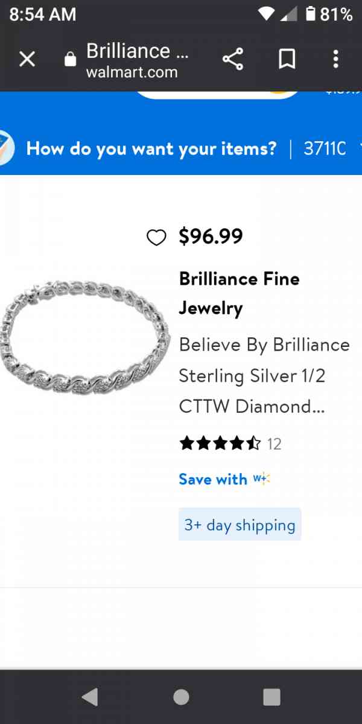This screenshot has width=362, height=724.
Task: Expand store options for location 3711C
Action: point(325,148)
